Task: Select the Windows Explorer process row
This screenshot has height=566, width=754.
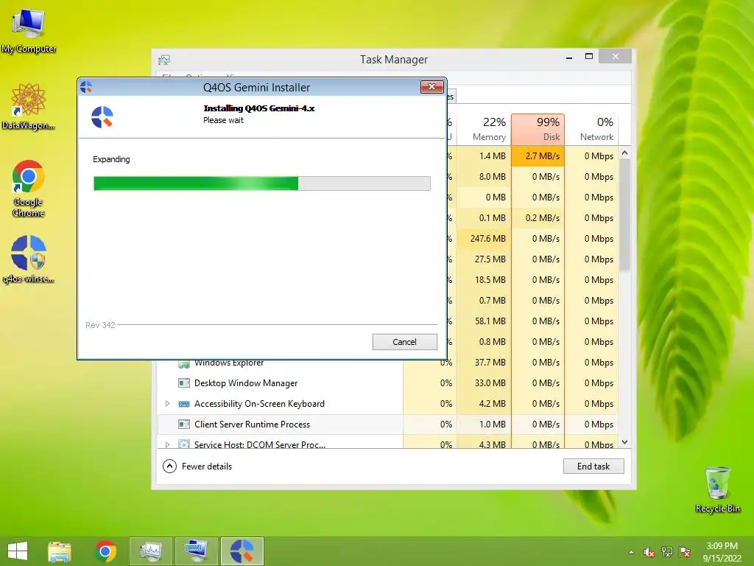Action: (388, 363)
